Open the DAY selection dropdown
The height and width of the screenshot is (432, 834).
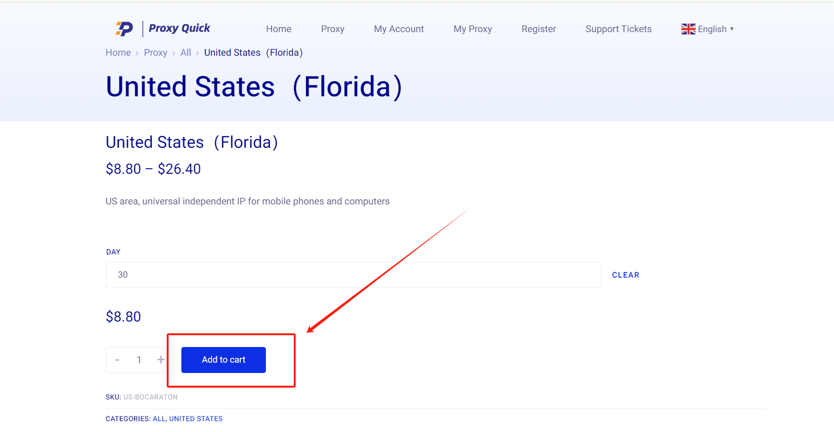point(353,275)
